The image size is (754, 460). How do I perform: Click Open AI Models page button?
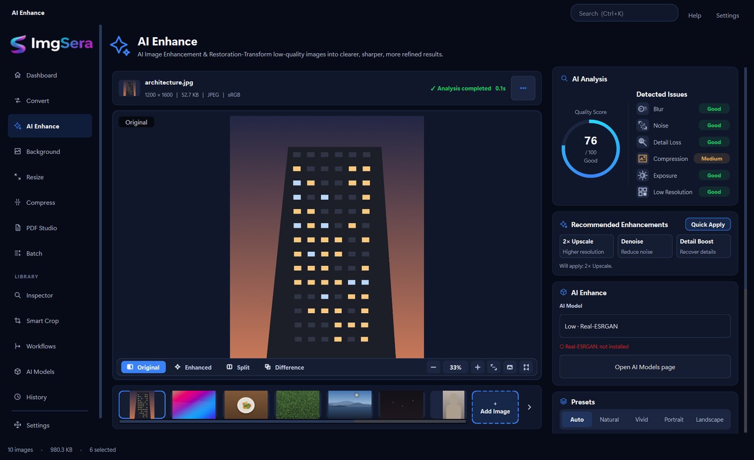[645, 367]
